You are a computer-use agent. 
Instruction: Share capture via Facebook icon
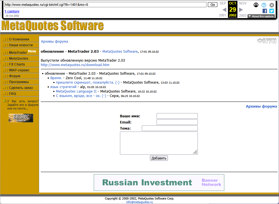(x=265, y=11)
